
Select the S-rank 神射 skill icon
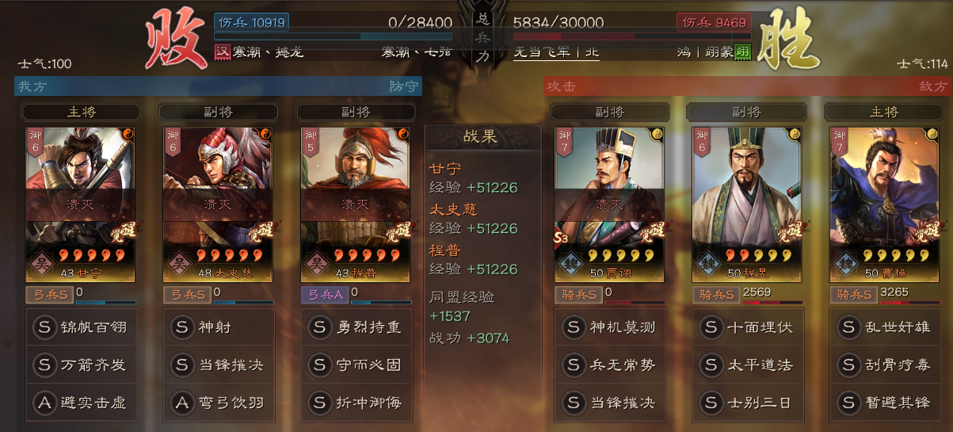point(182,327)
